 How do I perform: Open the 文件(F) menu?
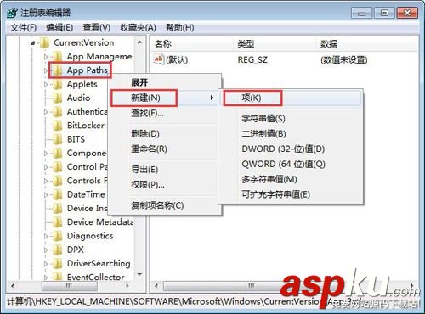click(24, 27)
